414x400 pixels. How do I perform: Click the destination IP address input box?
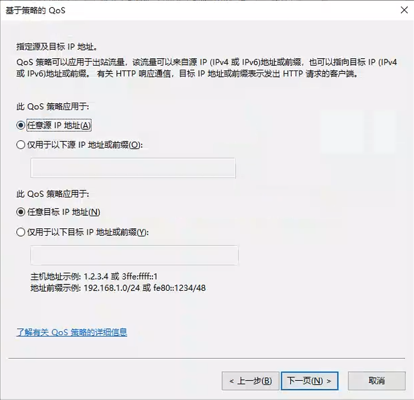(134, 255)
